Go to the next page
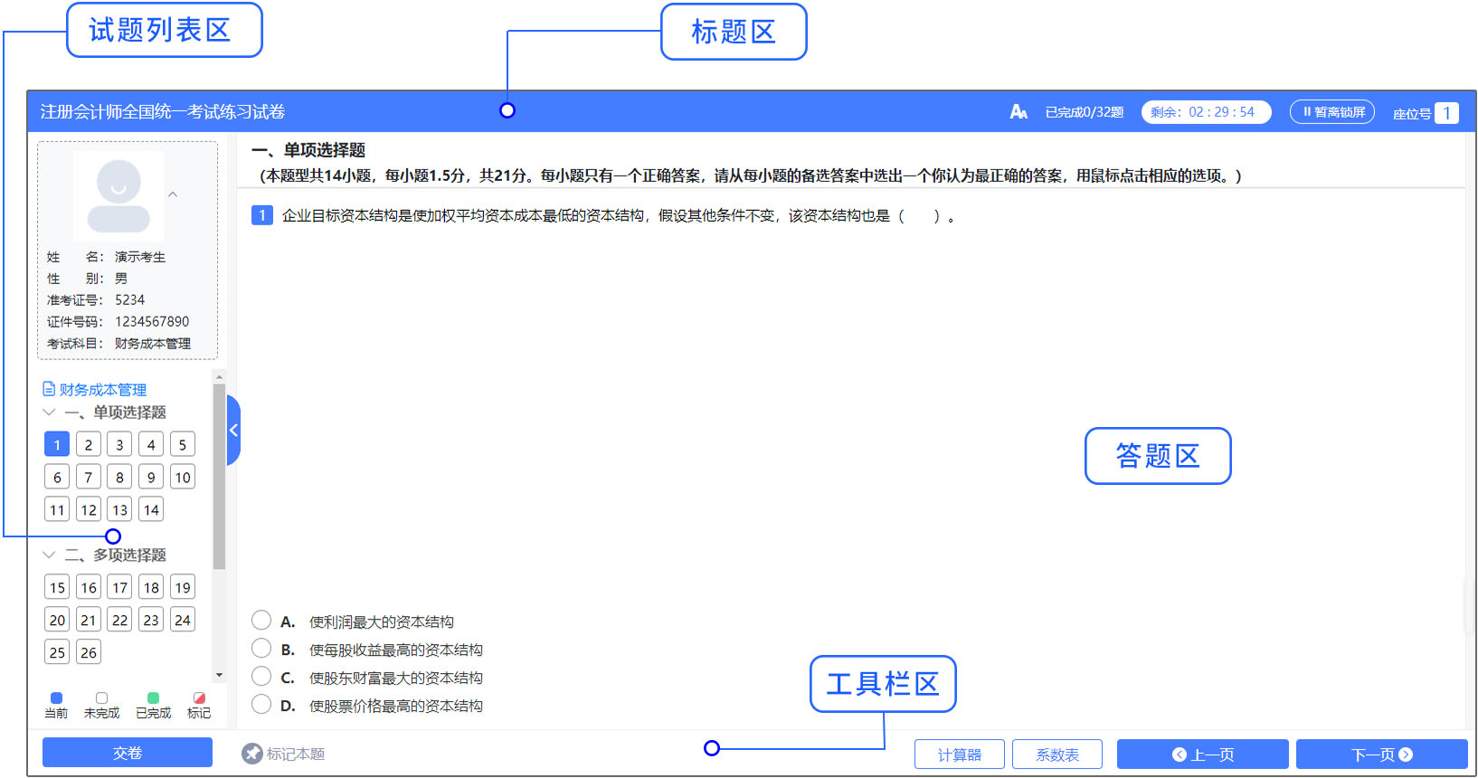The image size is (1478, 778). pos(1381,754)
